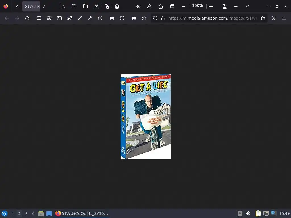
Task: Click the sign-in arrow icon
Action: tap(138, 6)
